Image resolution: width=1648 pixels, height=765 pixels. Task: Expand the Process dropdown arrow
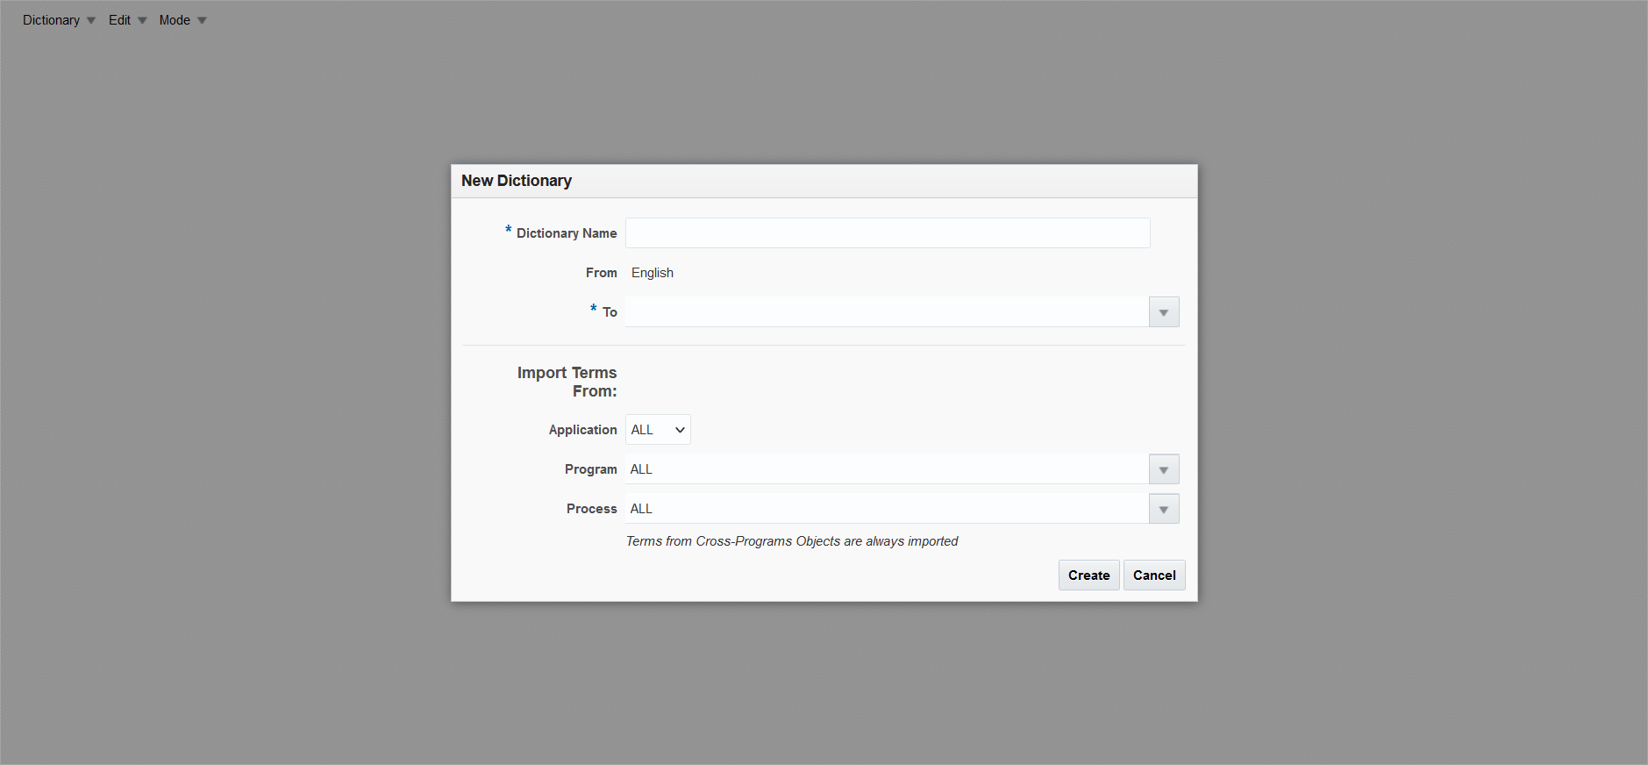click(x=1164, y=509)
